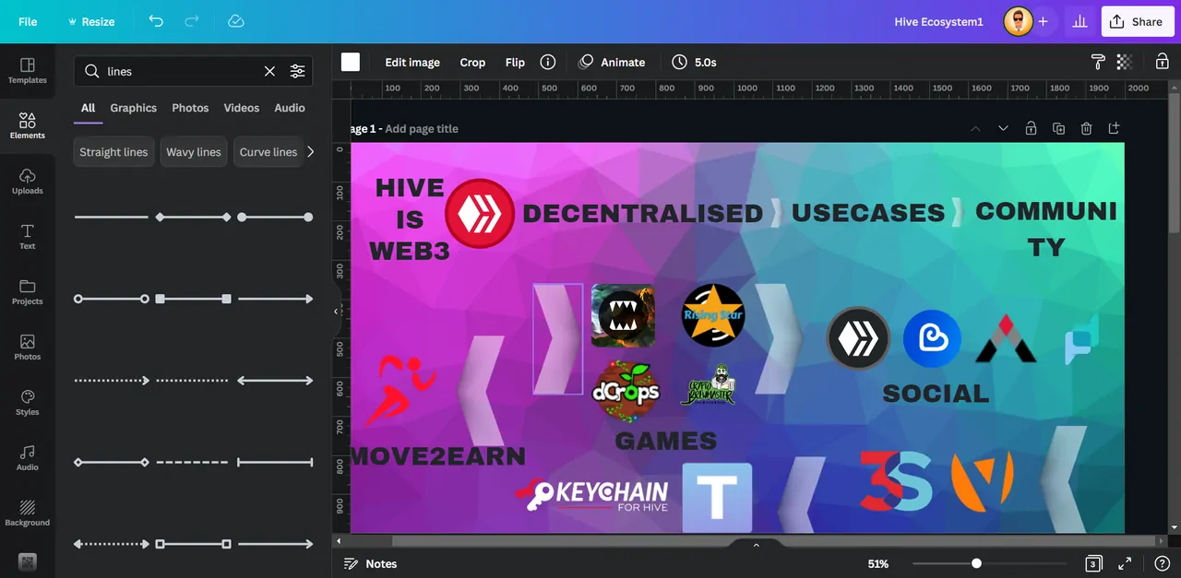This screenshot has height=578, width=1181.
Task: Clear the search field with X
Action: coord(269,71)
